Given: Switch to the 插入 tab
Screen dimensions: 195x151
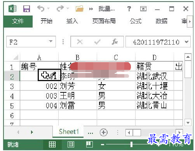Looking at the screenshot, I should coord(72,21).
